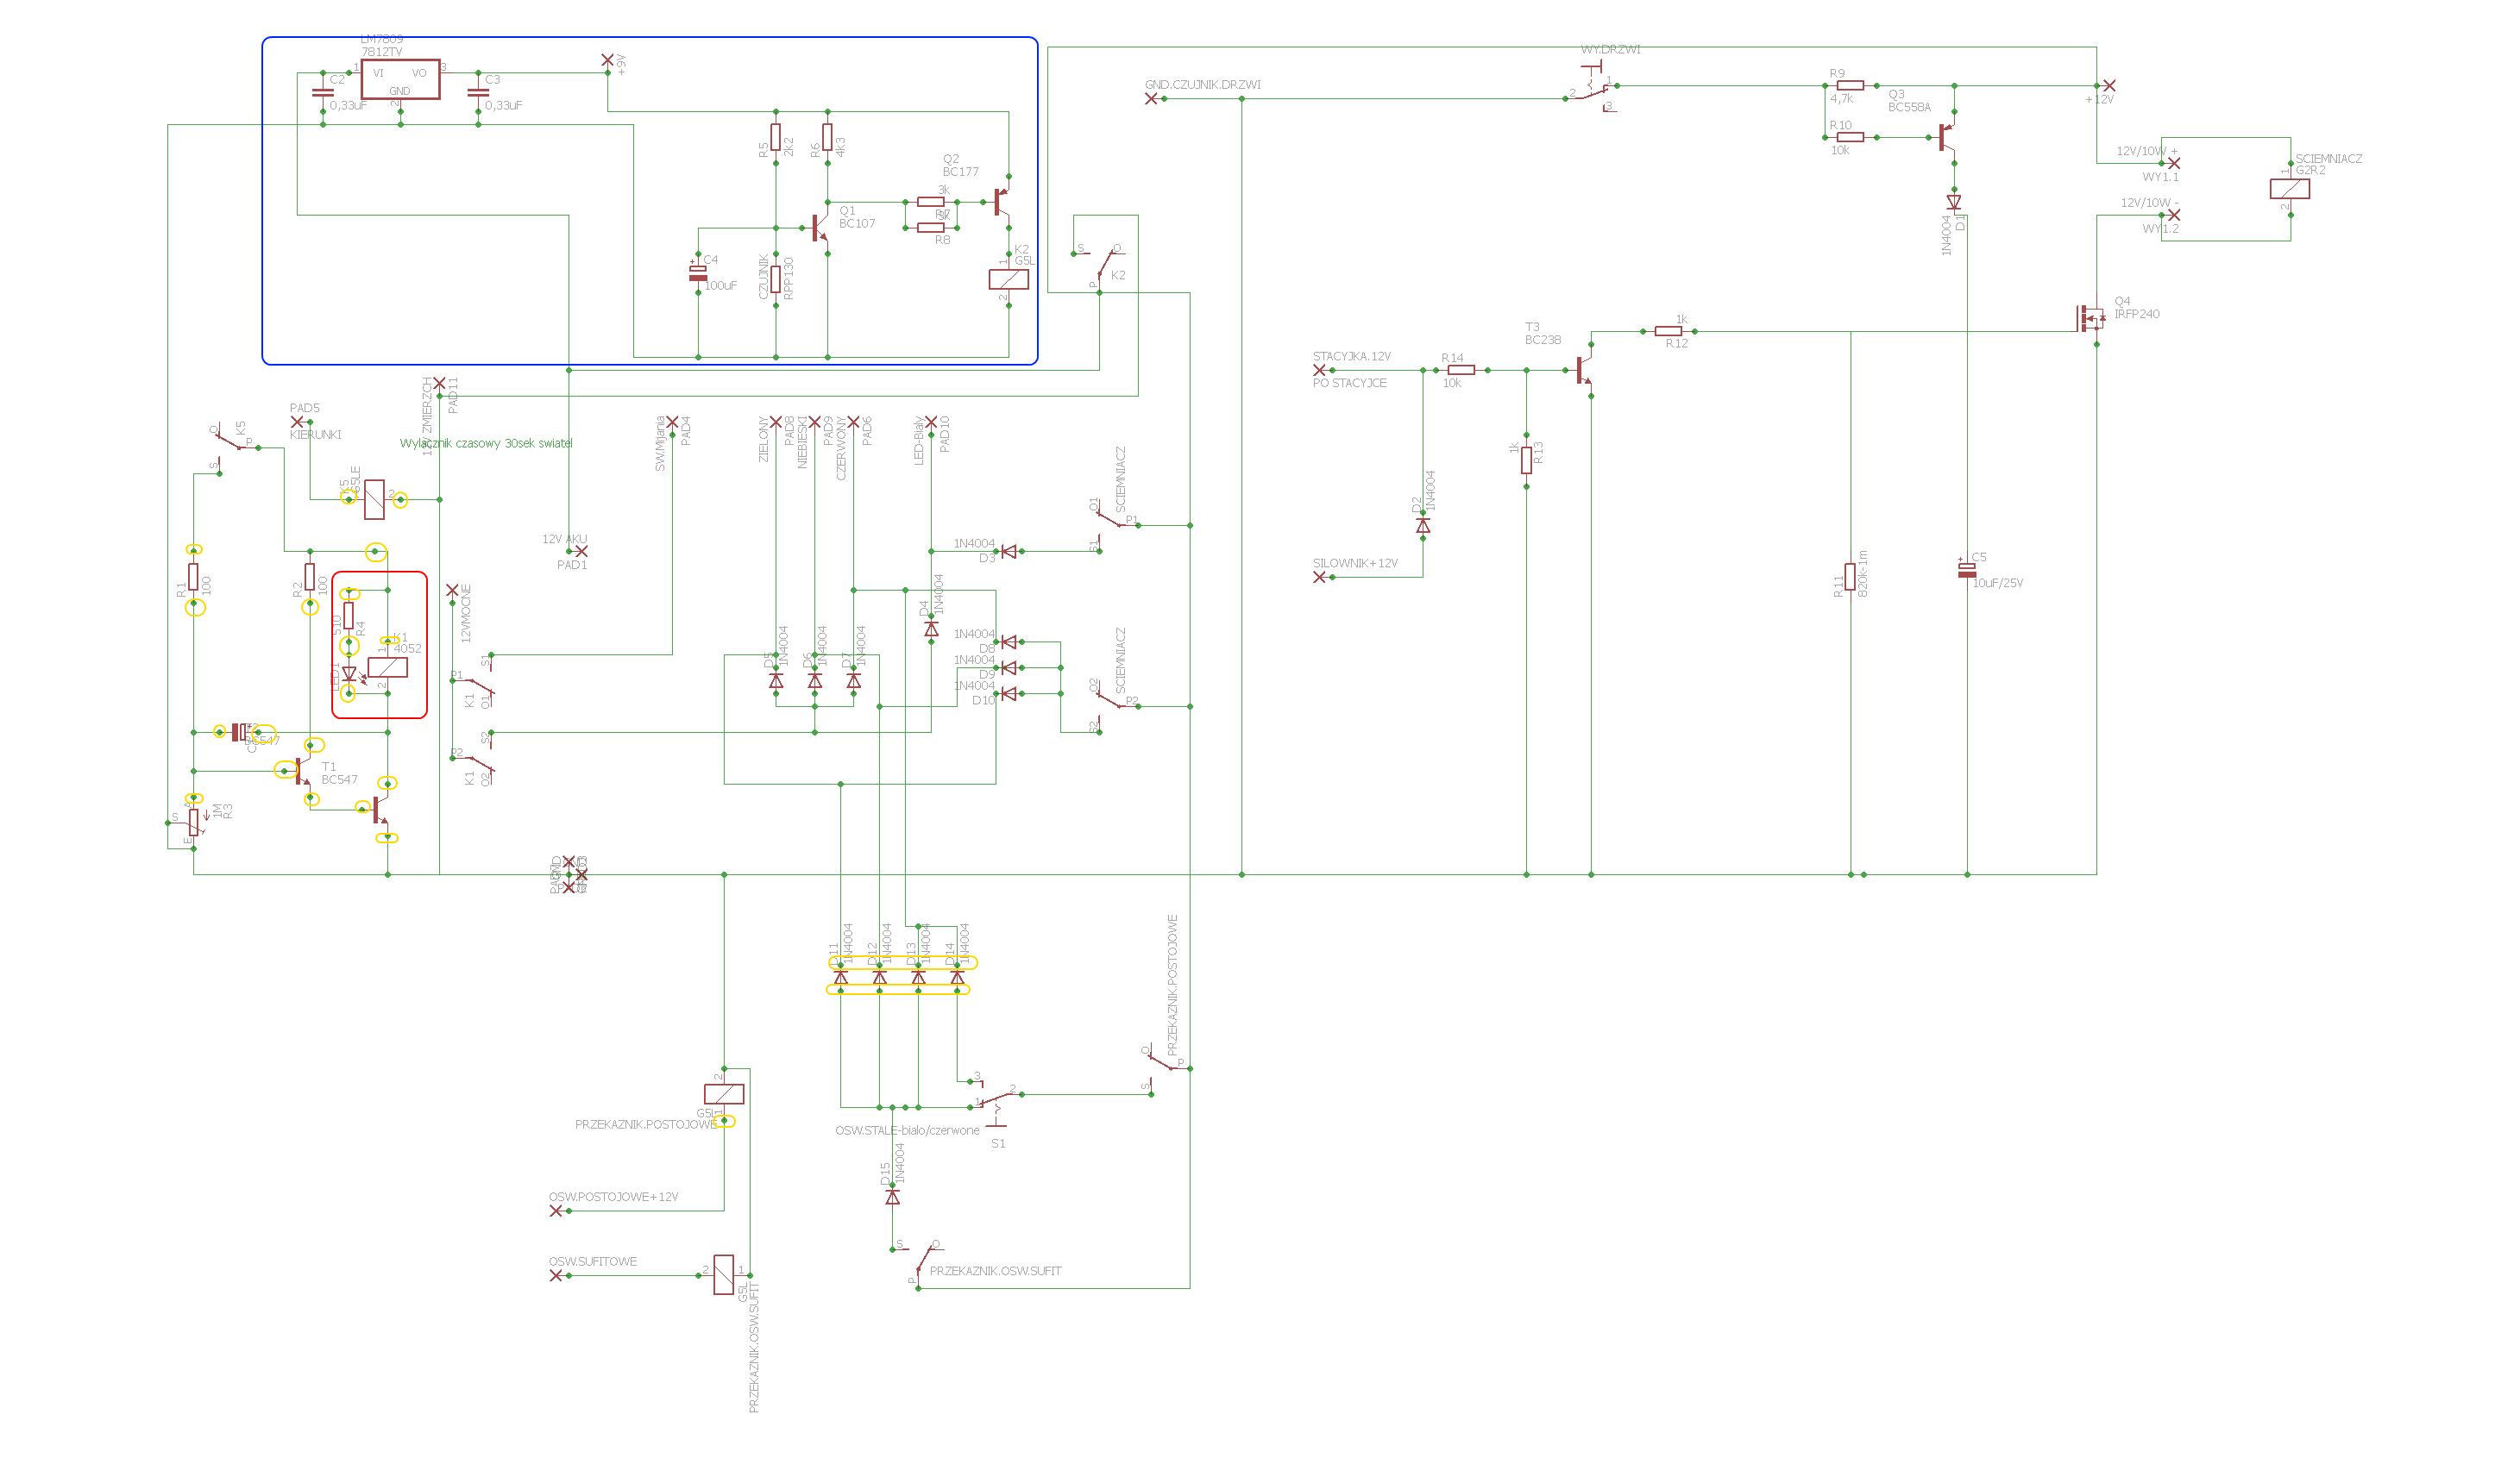Select resistor R11 820k-1m

coord(1851,577)
